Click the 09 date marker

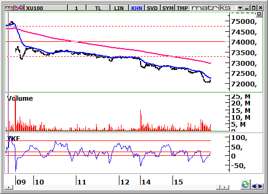point(21,182)
